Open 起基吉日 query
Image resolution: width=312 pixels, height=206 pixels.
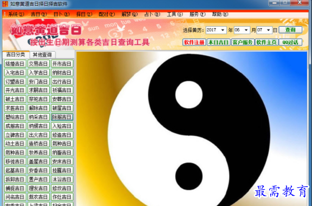[x=15, y=170]
